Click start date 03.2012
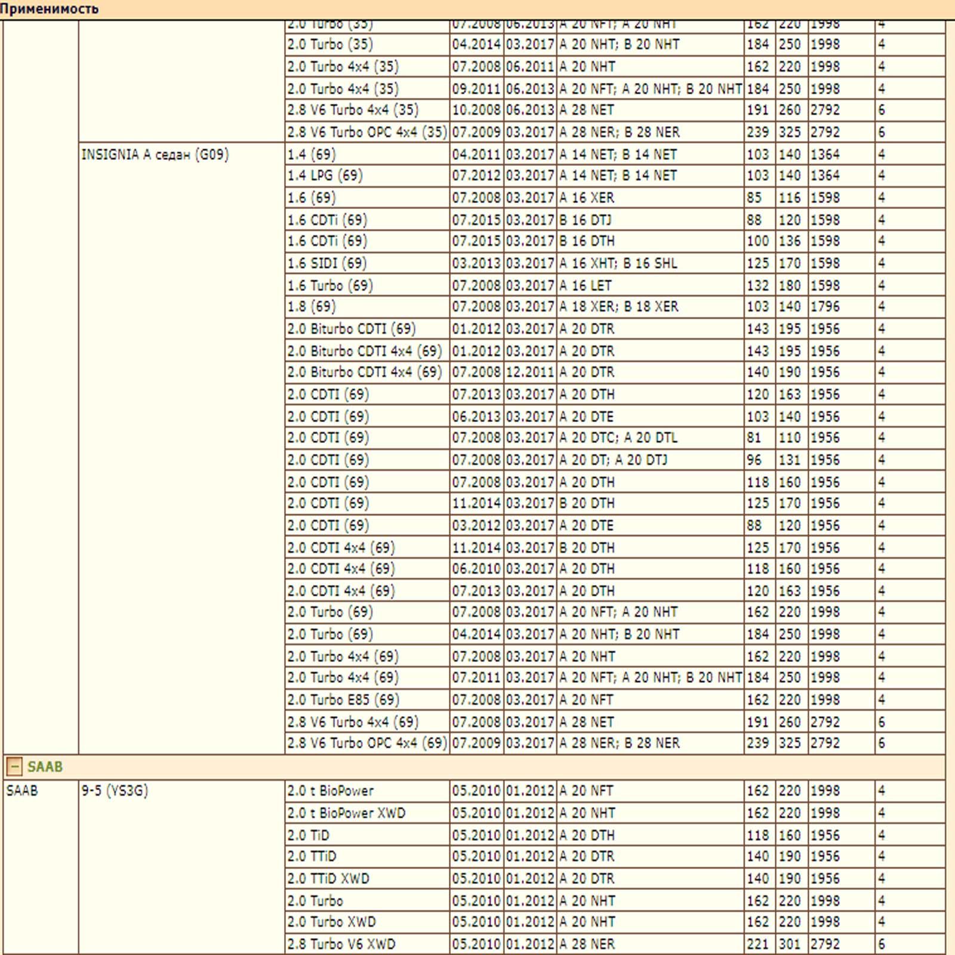The width and height of the screenshot is (955, 955). pos(476,525)
